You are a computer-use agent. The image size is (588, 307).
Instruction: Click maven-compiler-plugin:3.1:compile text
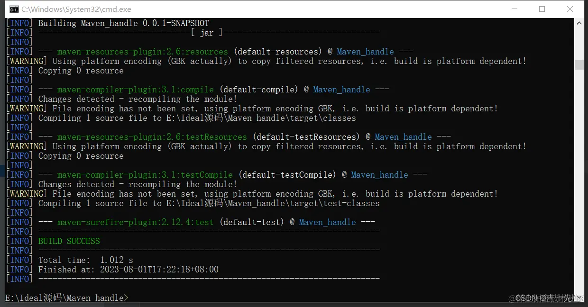click(x=135, y=90)
